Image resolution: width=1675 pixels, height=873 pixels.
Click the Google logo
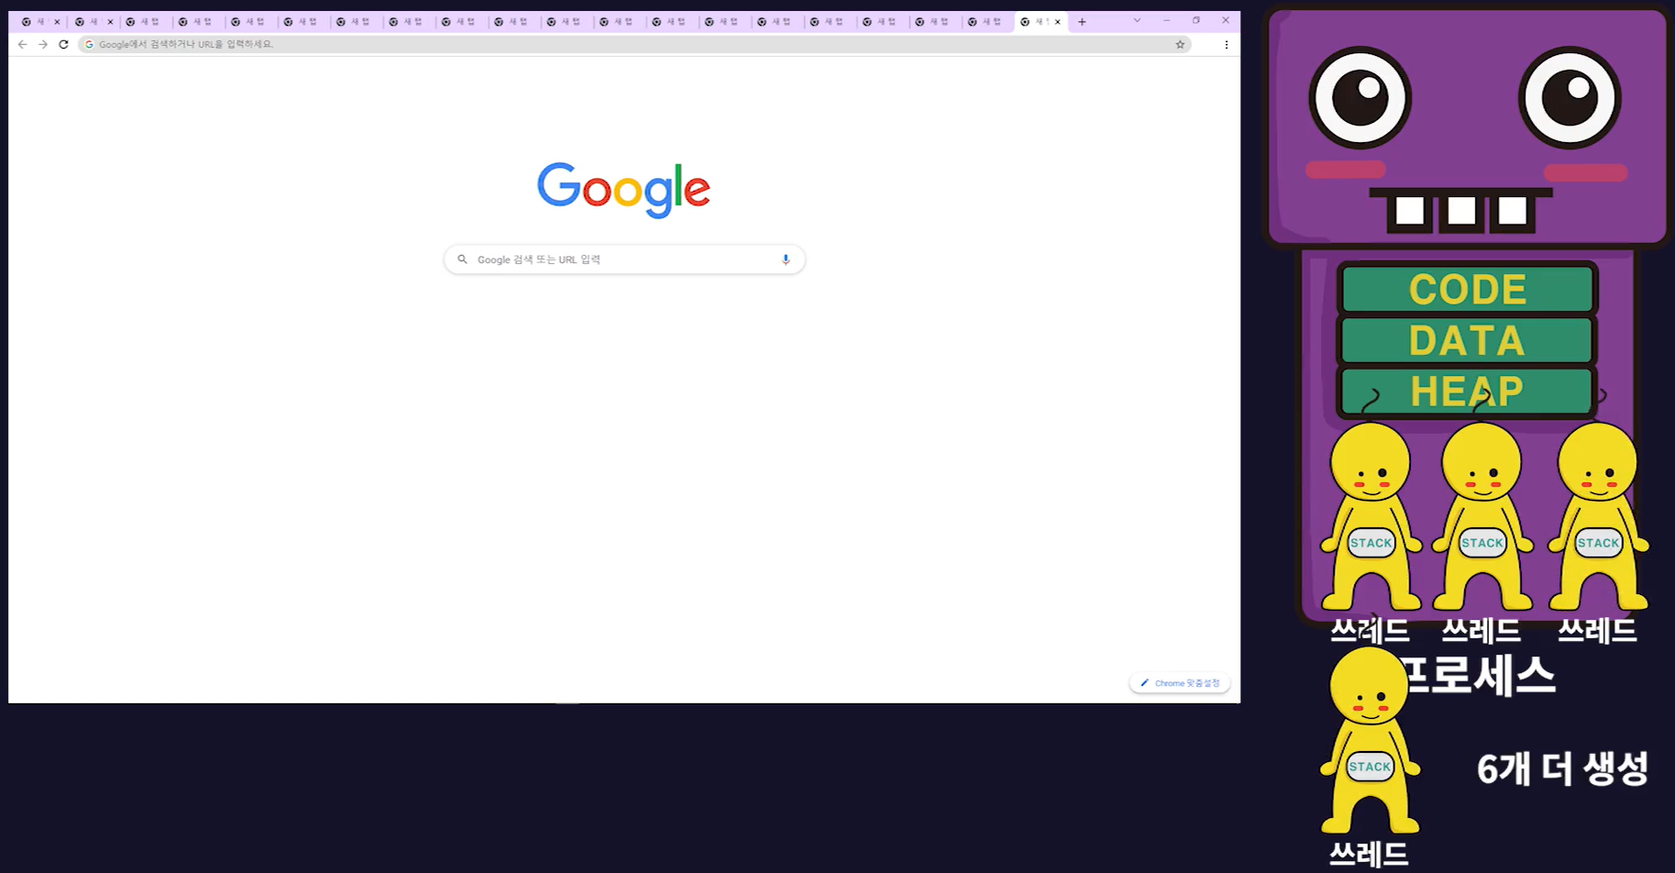pyautogui.click(x=623, y=190)
